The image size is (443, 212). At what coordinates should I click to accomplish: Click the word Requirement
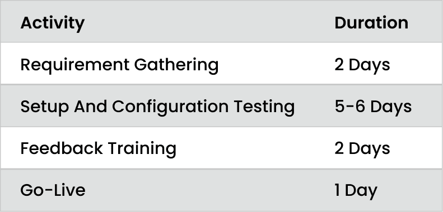click(x=75, y=65)
